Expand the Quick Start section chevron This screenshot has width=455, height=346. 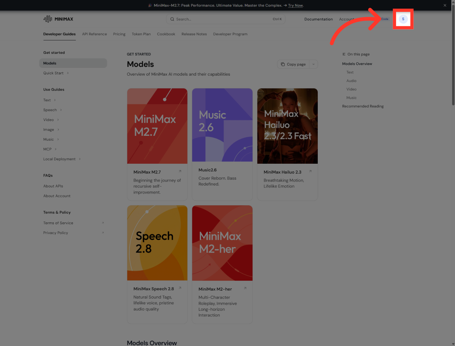(68, 73)
